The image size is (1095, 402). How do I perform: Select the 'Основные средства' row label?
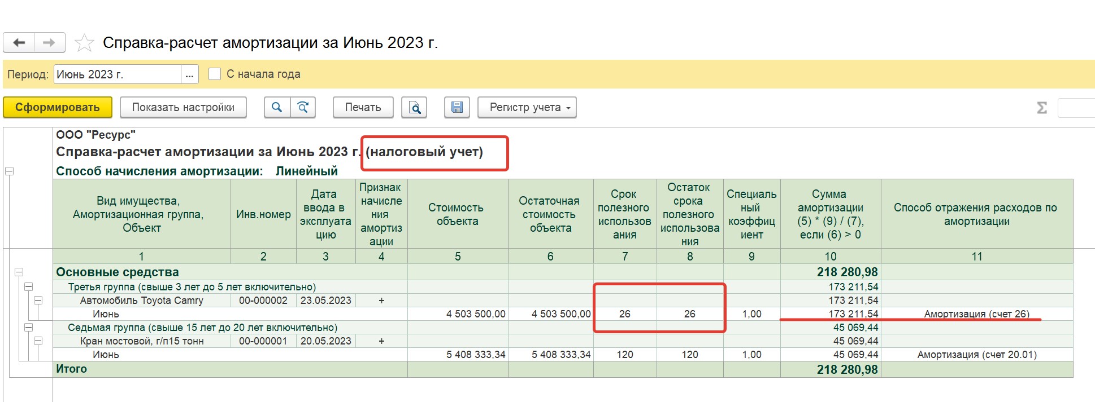click(118, 272)
